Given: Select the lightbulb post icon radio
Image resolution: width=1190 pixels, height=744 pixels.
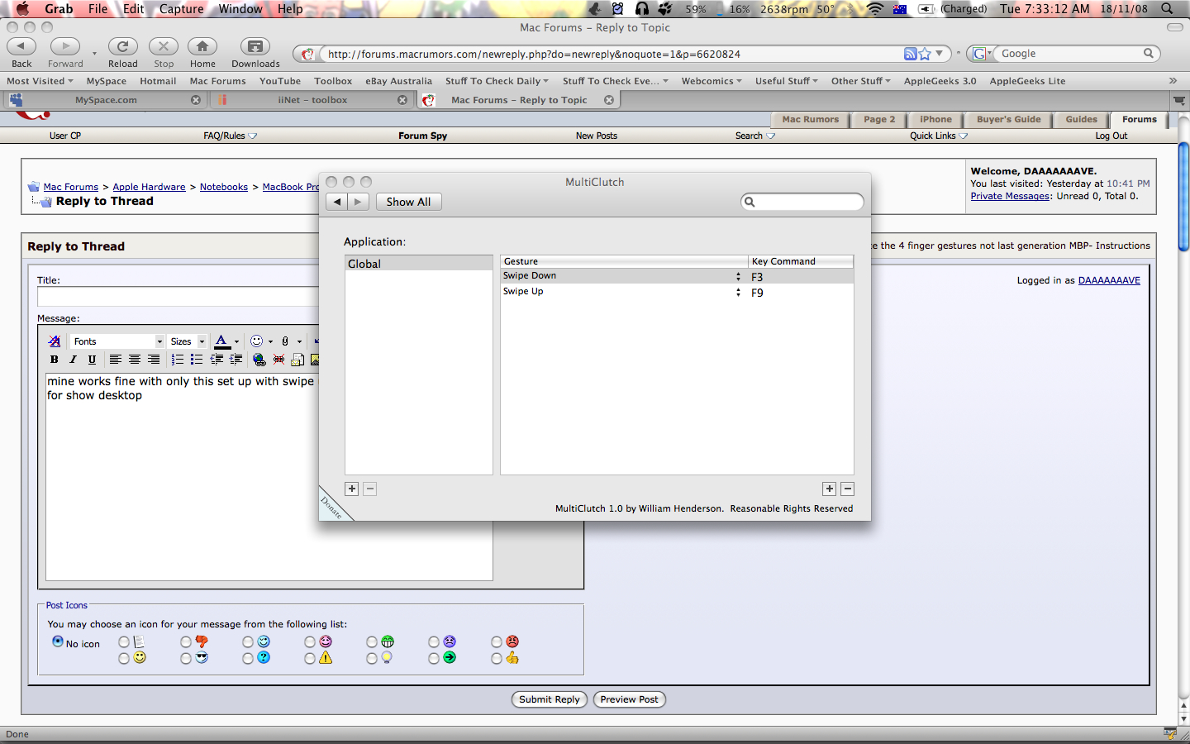Looking at the screenshot, I should [x=372, y=659].
